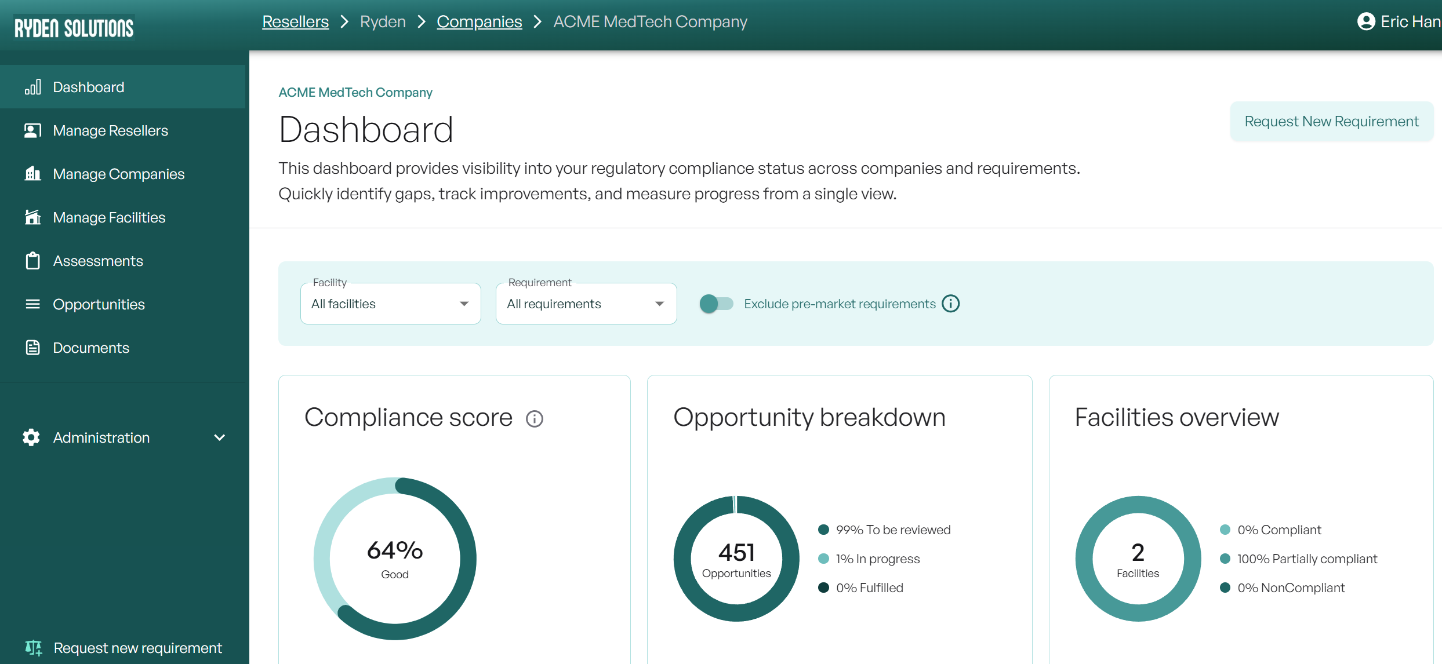Screen dimensions: 1442x664
Task: Click the Administration gear icon
Action: 31,437
